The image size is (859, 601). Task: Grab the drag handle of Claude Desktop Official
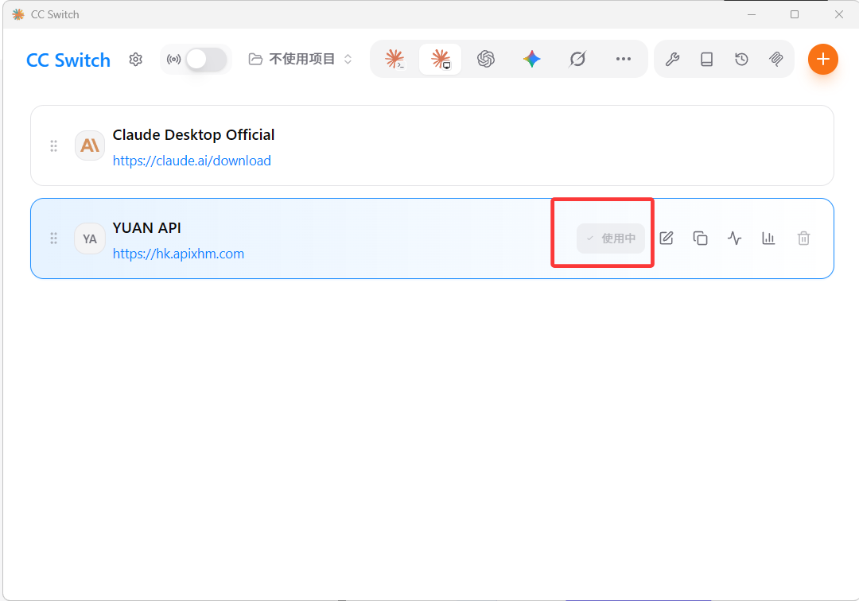point(54,145)
